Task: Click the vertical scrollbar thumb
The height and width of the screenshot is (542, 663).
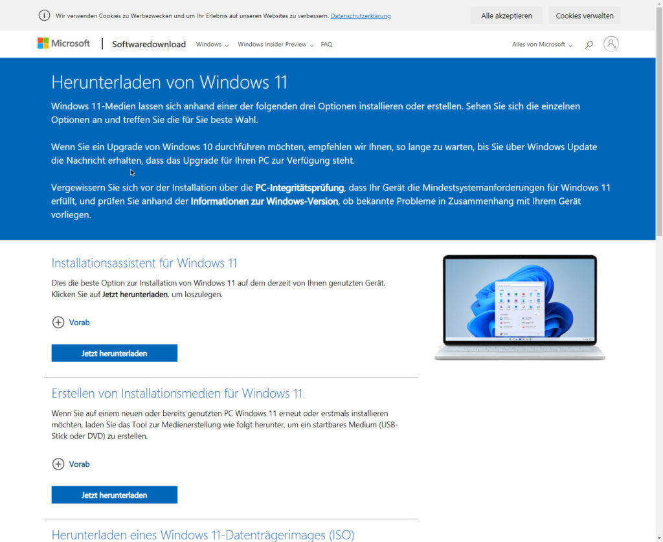Action: [659, 122]
